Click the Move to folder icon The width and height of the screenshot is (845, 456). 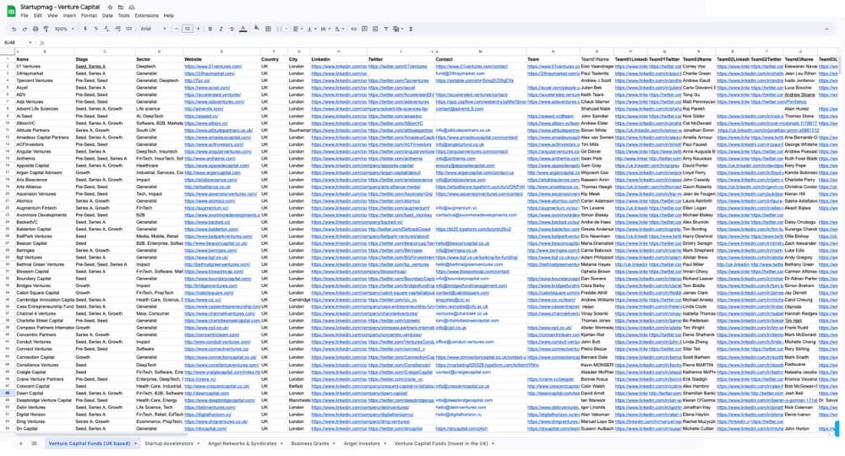tap(121, 8)
